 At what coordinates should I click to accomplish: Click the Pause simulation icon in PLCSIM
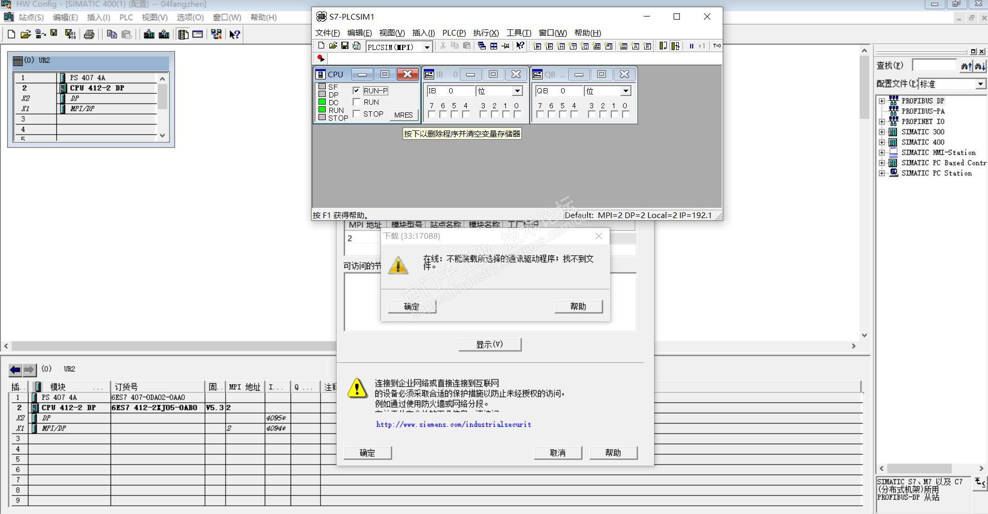[x=691, y=46]
